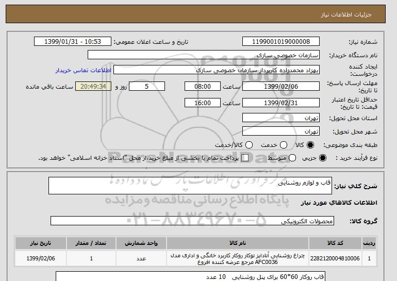Select the جزیی purchase process radio
Screen dimensions: 397x281
pos(323,158)
